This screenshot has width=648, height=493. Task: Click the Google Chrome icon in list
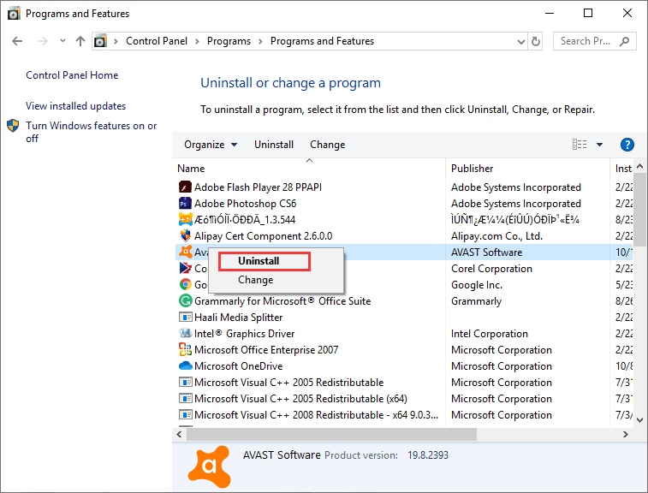coord(185,284)
